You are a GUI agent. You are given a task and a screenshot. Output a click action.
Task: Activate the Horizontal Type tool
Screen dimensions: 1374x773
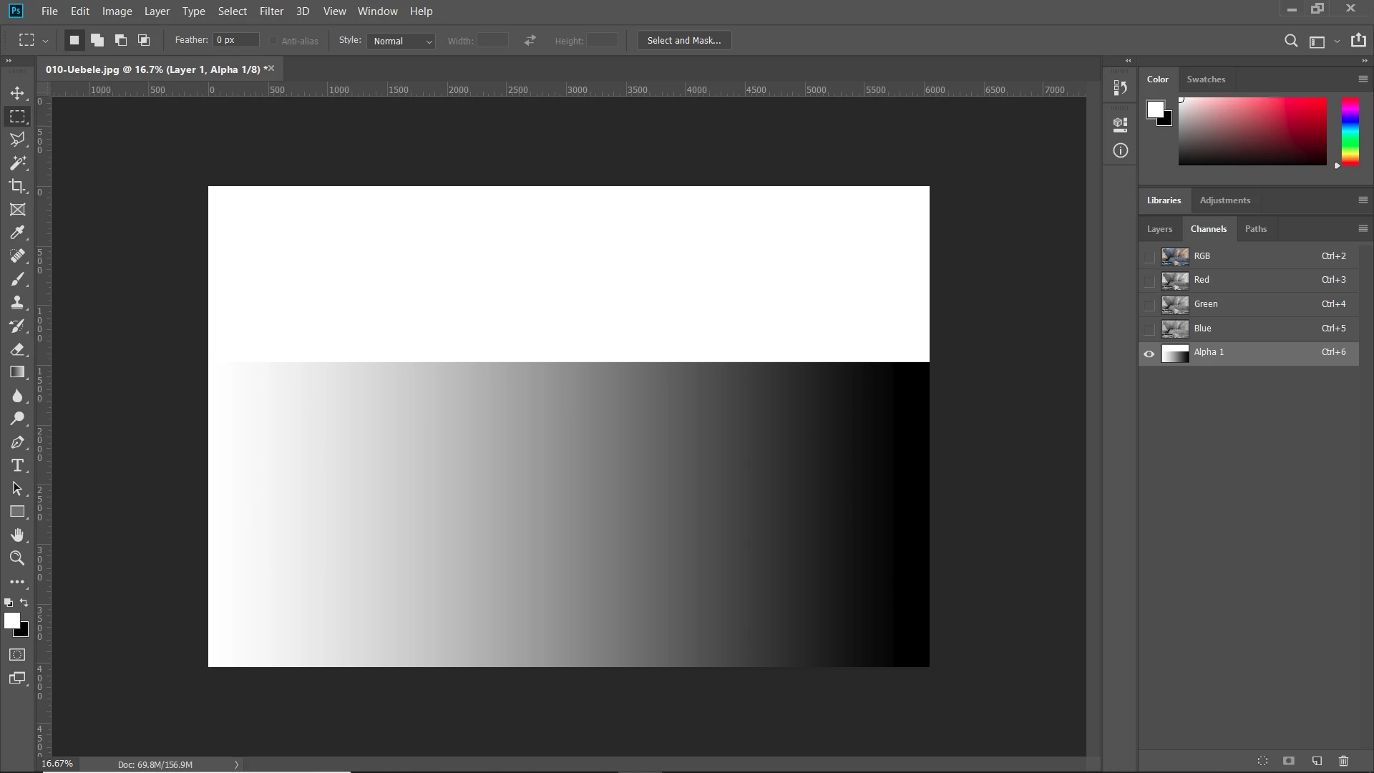17,466
